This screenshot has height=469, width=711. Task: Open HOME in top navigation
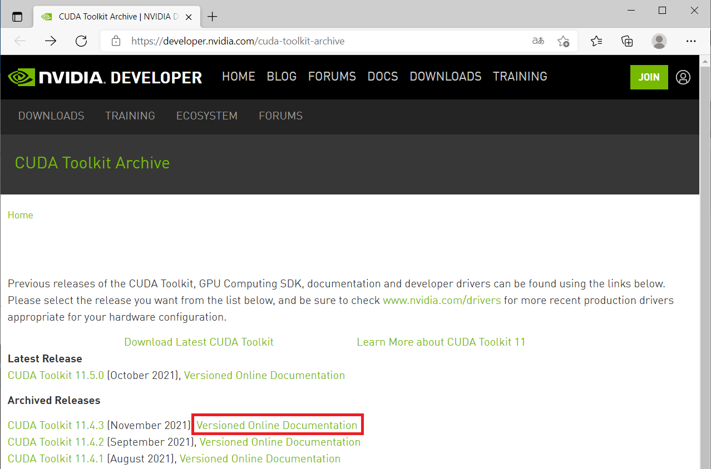(239, 77)
